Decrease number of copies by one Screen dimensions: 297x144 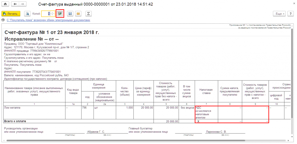point(52,15)
